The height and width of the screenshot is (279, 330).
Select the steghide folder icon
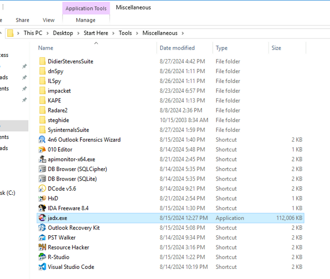tap(42, 120)
